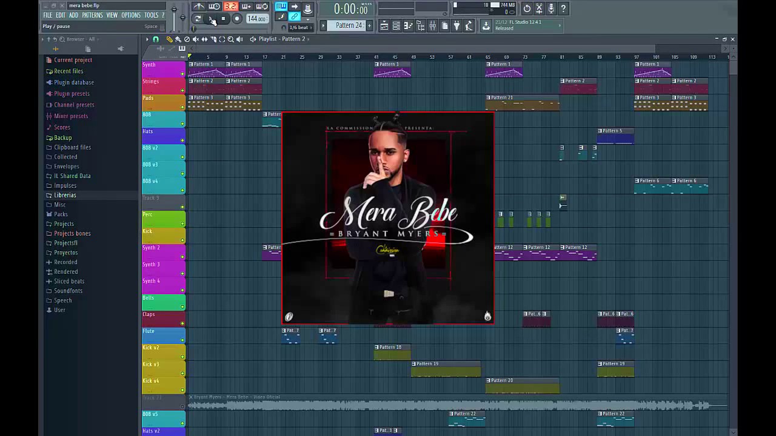Toggle the metronome icon

[x=199, y=7]
